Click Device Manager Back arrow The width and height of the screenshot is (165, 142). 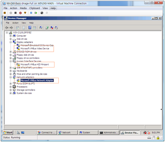pyautogui.click(x=7, y=28)
